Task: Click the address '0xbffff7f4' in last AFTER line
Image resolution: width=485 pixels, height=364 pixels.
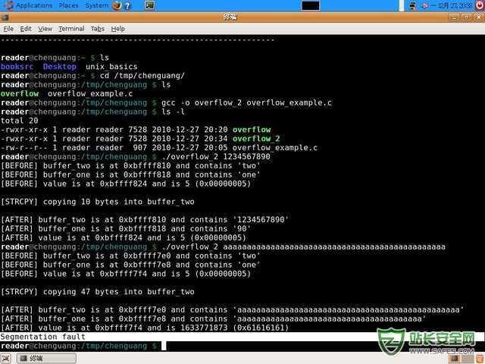Action: click(x=119, y=328)
